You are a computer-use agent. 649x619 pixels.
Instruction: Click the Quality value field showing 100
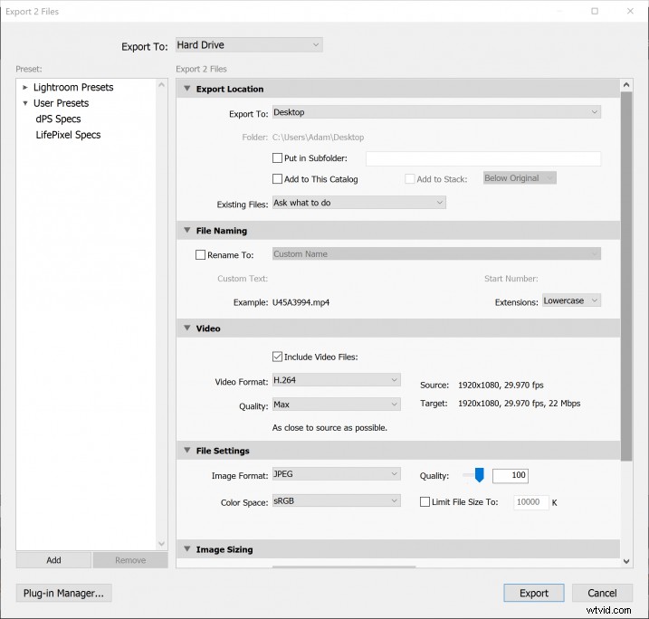pos(511,476)
